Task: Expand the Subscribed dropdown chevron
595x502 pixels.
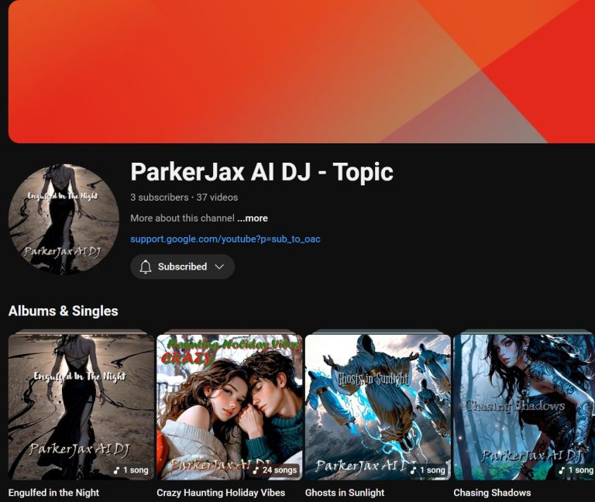Action: coord(219,266)
